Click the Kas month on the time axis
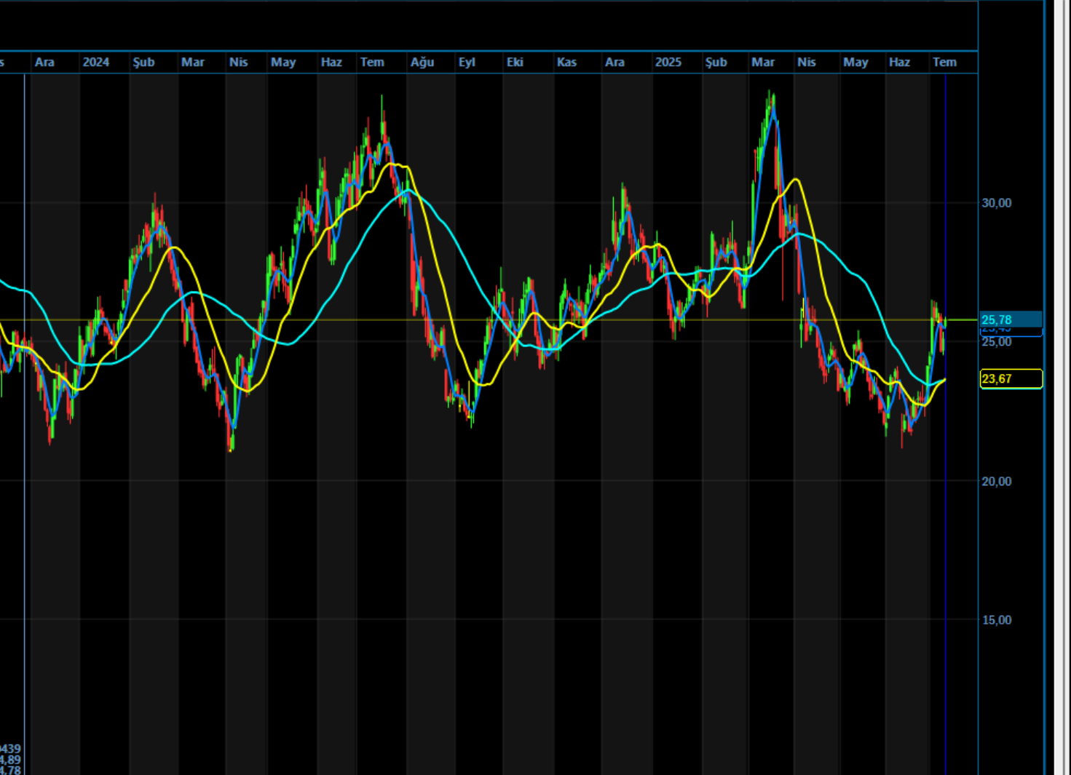This screenshot has height=775, width=1071. pos(566,63)
